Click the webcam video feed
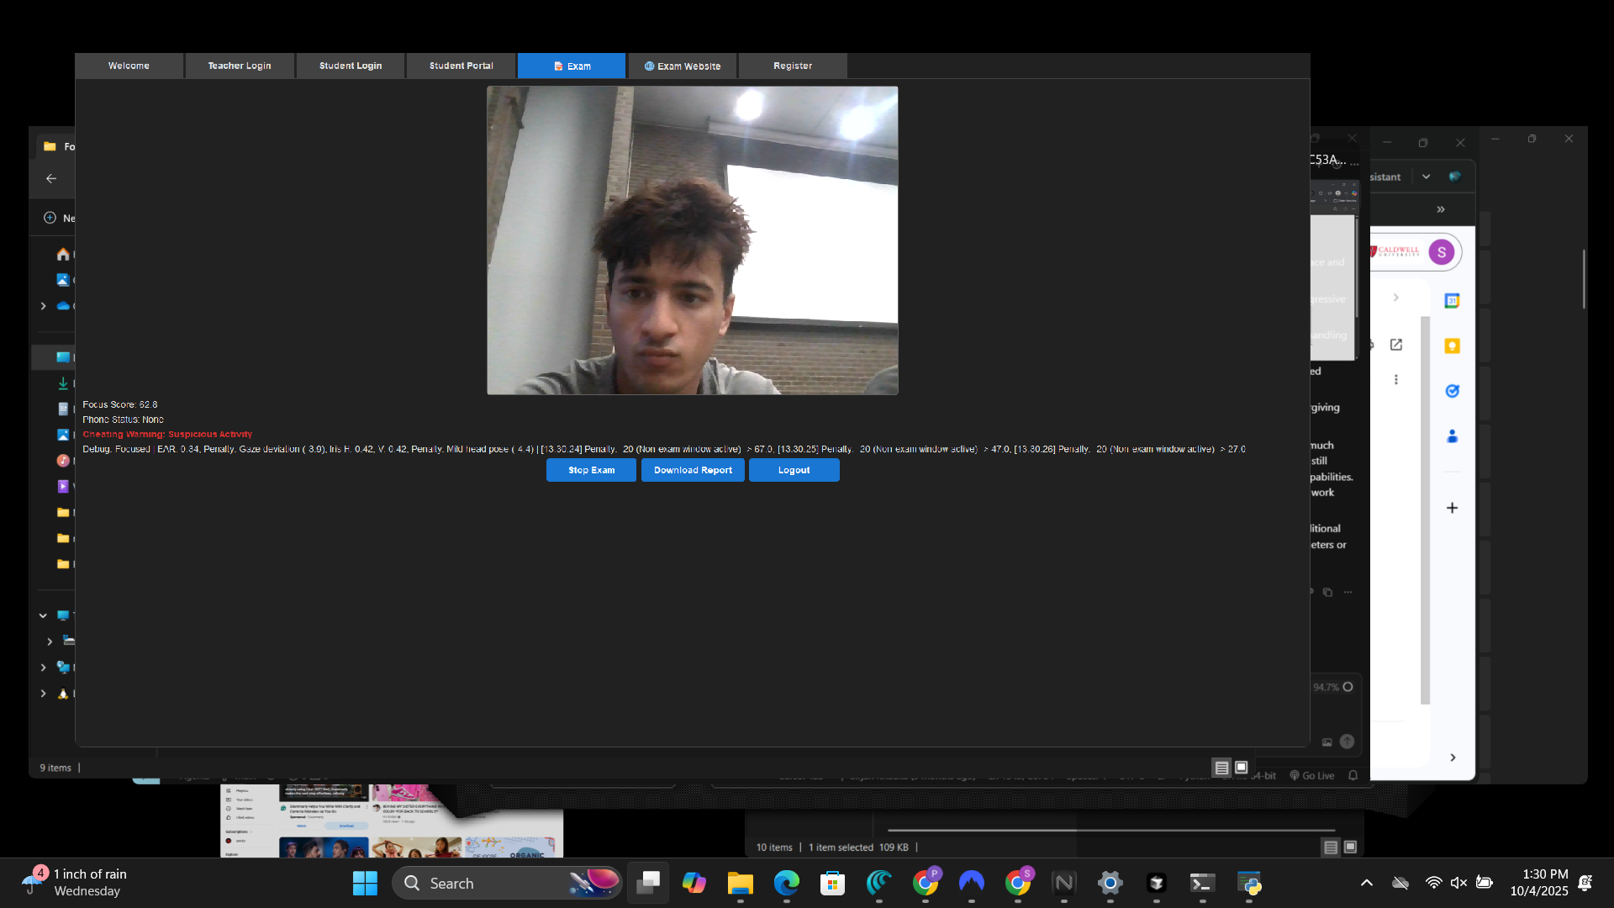 tap(692, 240)
